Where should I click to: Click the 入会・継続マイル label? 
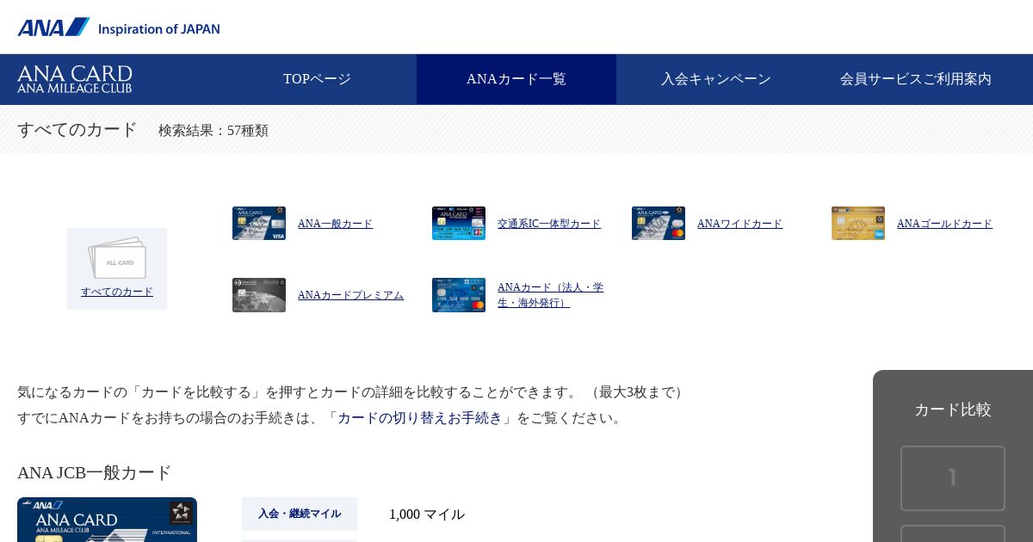(300, 514)
